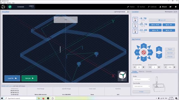The image size is (179, 100).
Task: Jog X- direction
Action: pos(137,52)
